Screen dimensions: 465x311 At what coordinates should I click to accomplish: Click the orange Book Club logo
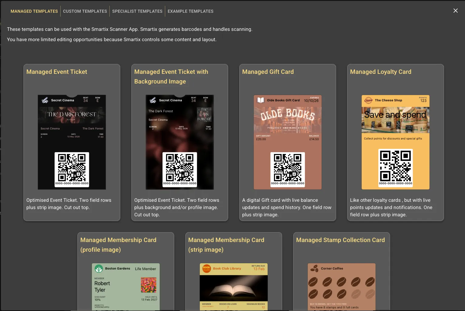click(x=207, y=268)
